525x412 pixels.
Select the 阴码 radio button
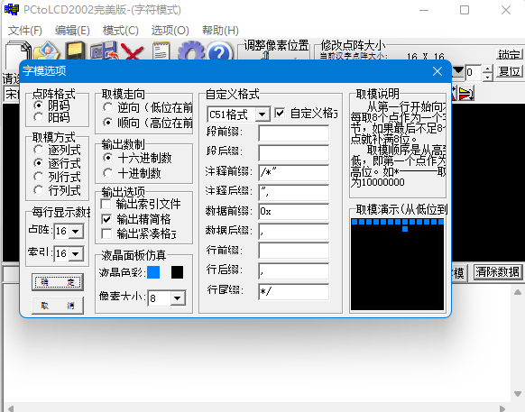(39, 105)
